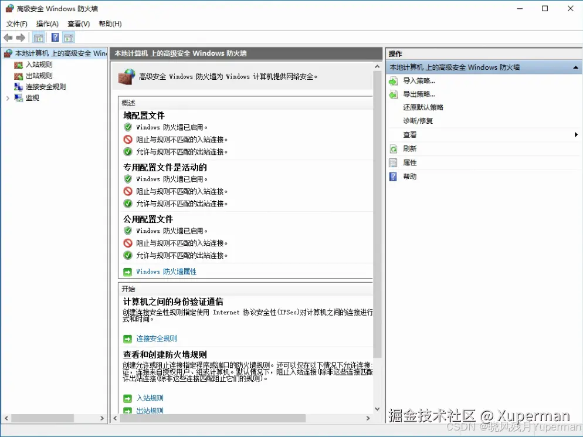The width and height of the screenshot is (583, 437).
Task: Open the 帮助(H) menu
Action: 110,24
